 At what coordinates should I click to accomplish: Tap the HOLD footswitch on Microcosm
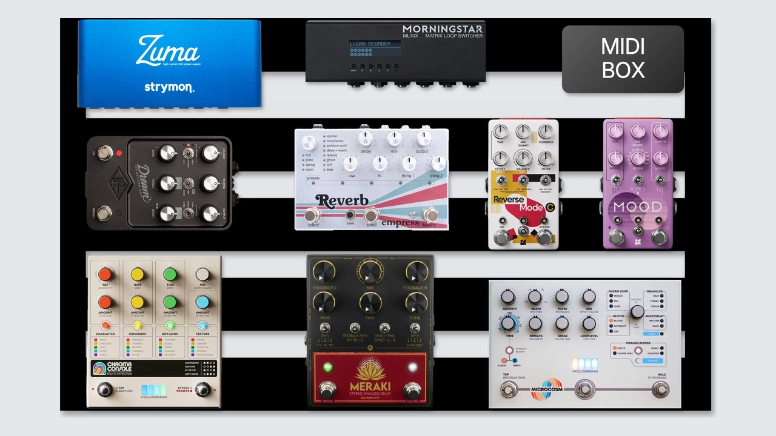click(660, 390)
